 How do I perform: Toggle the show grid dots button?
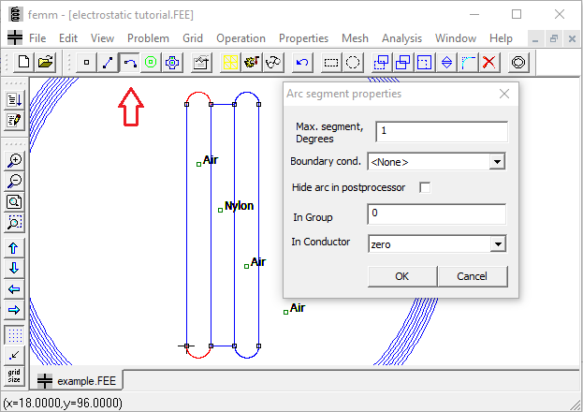(x=14, y=334)
